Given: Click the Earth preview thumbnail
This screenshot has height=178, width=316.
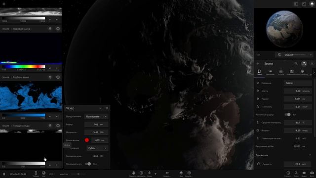Looking at the screenshot, I should coord(284,29).
